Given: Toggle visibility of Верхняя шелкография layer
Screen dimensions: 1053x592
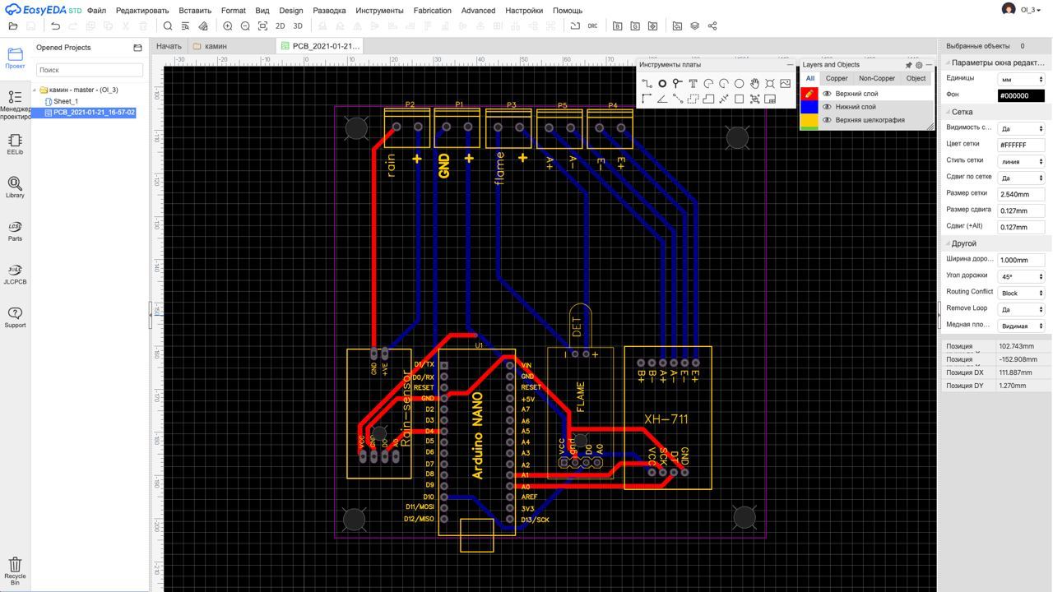Looking at the screenshot, I should pos(827,120).
